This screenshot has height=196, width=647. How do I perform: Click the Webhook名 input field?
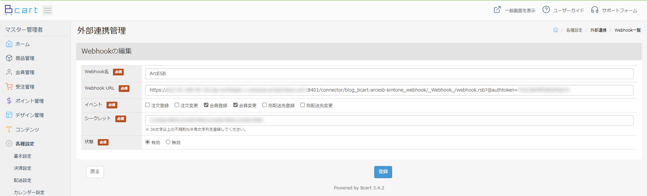pos(389,74)
